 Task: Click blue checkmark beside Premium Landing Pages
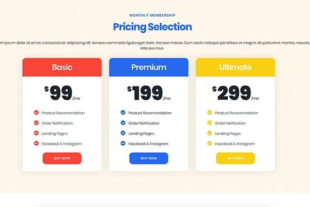coord(123,133)
